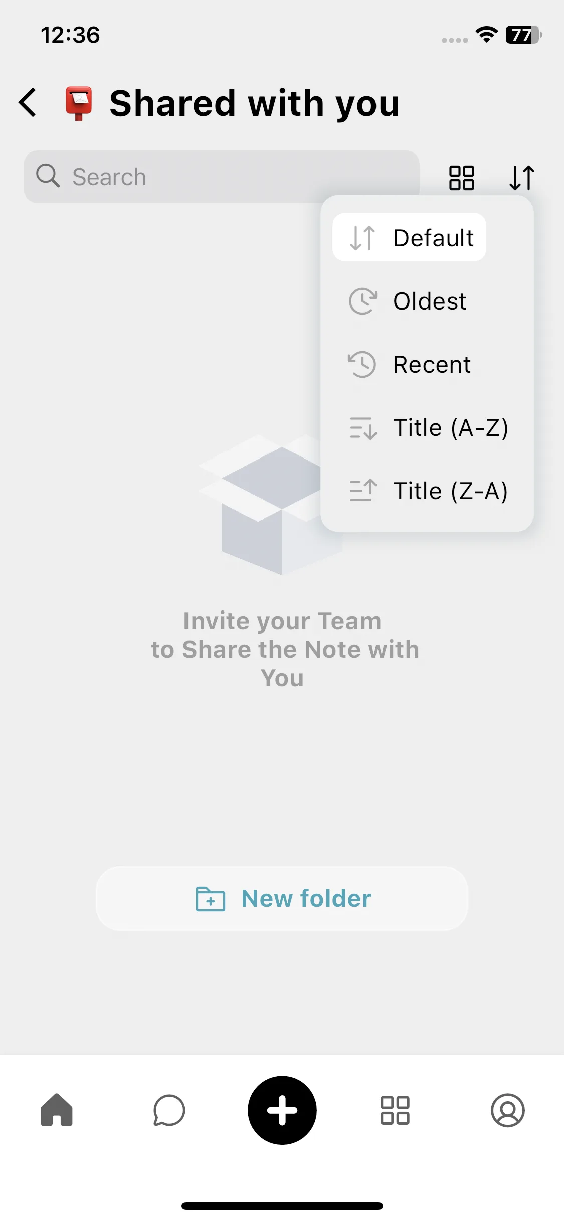This screenshot has width=564, height=1222.
Task: Tap the red mailbox emoji icon
Action: click(79, 103)
